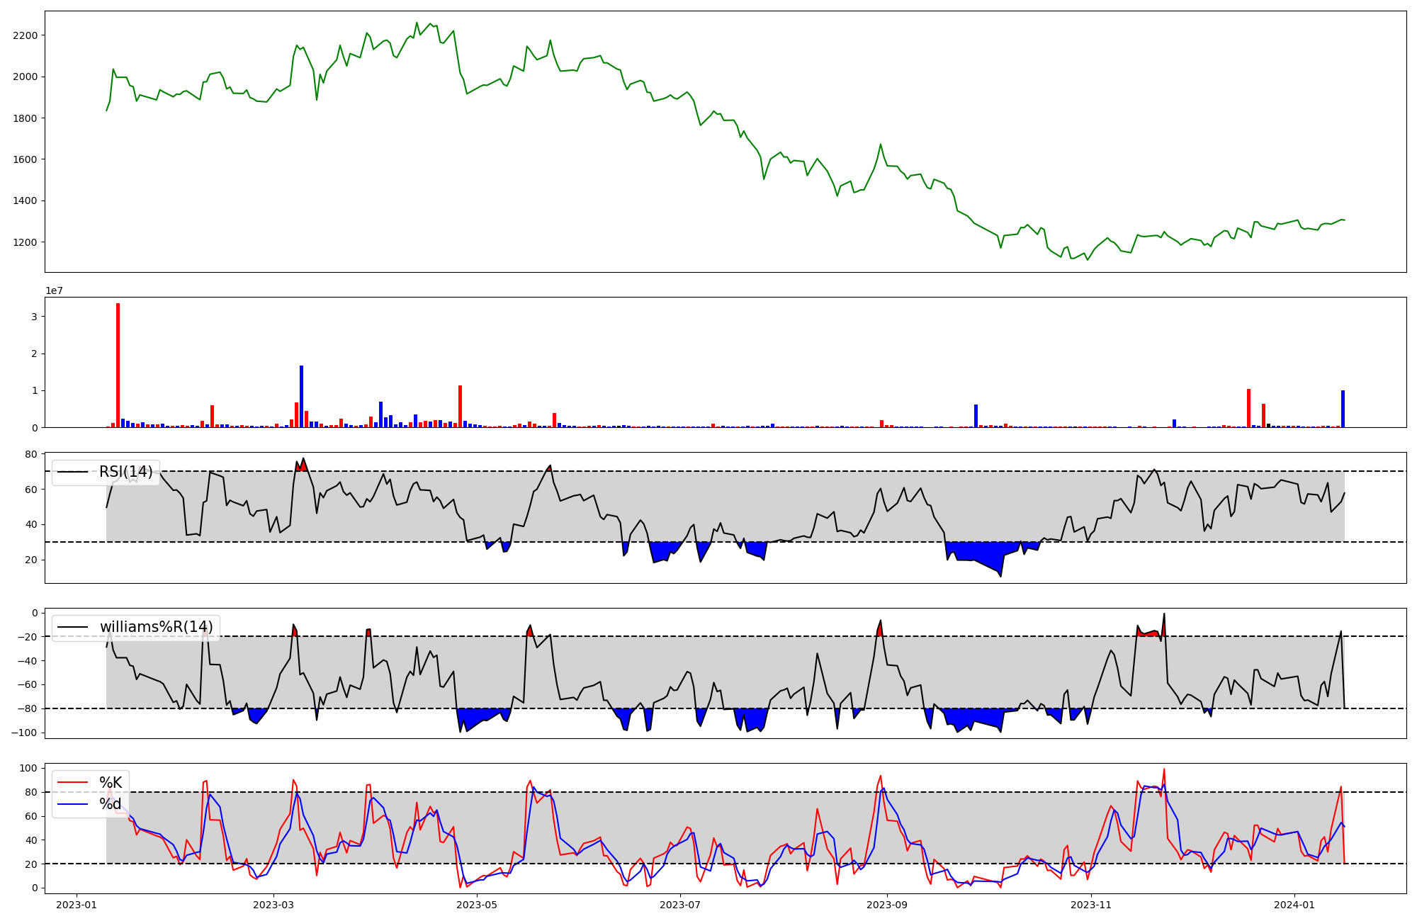Viewport: 1417px width, 921px height.
Task: Click the %K legend entry text
Action: [x=111, y=782]
